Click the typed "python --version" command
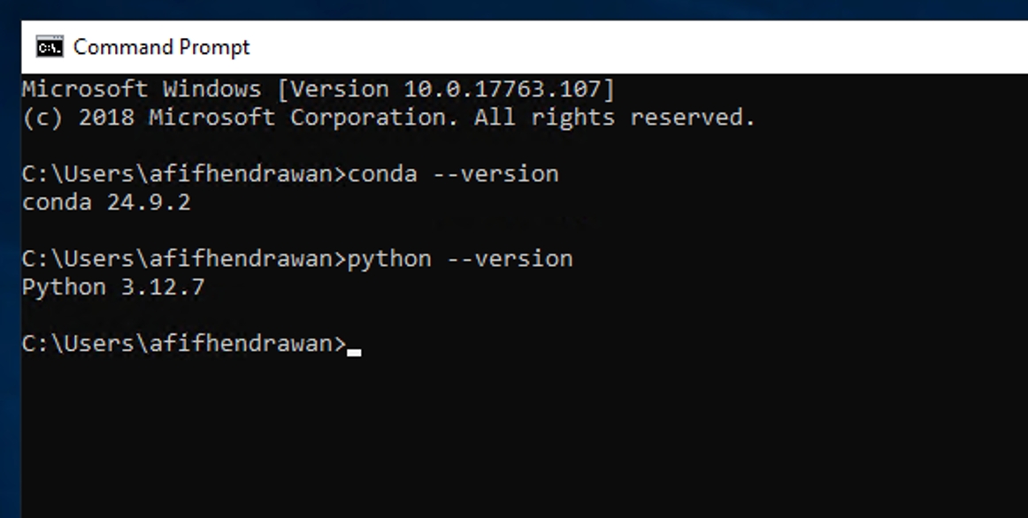 point(460,259)
